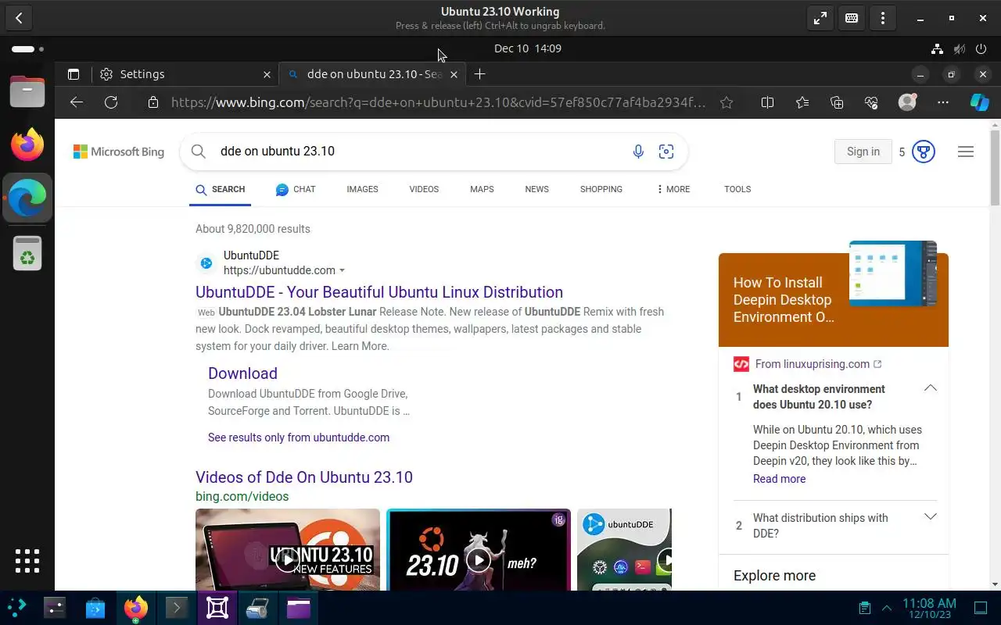View site information lock icon
1001x625 pixels.
coord(153,102)
